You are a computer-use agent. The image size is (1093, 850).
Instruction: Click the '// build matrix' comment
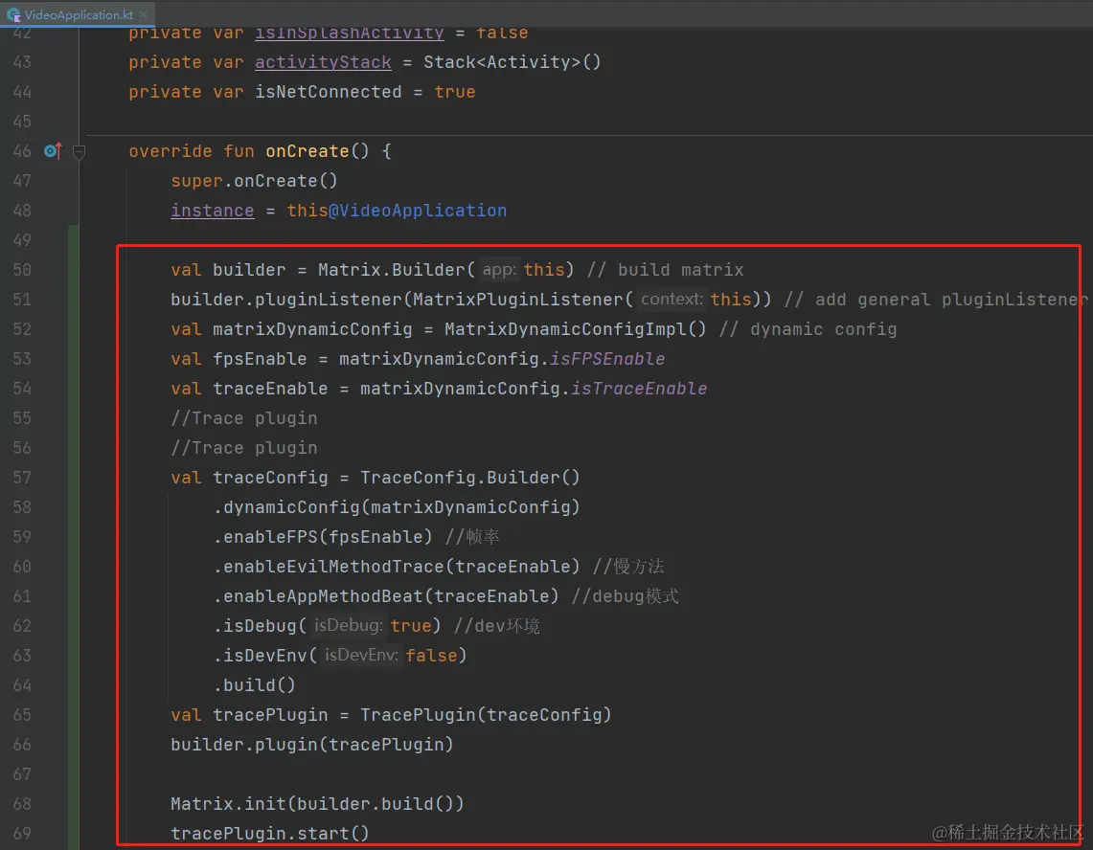coord(665,270)
